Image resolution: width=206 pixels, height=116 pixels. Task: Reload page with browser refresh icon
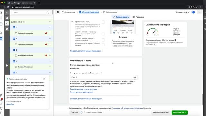tap(8, 7)
